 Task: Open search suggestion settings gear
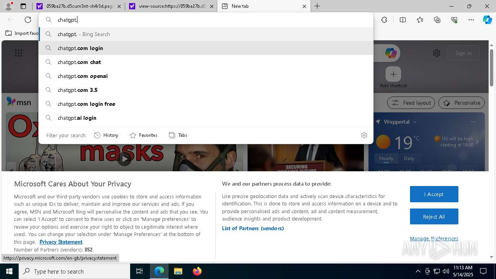[364, 135]
